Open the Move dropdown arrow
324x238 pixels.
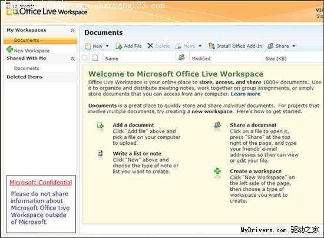(x=200, y=46)
